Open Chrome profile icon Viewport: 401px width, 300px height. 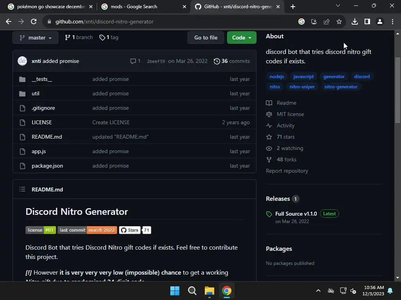click(x=380, y=22)
